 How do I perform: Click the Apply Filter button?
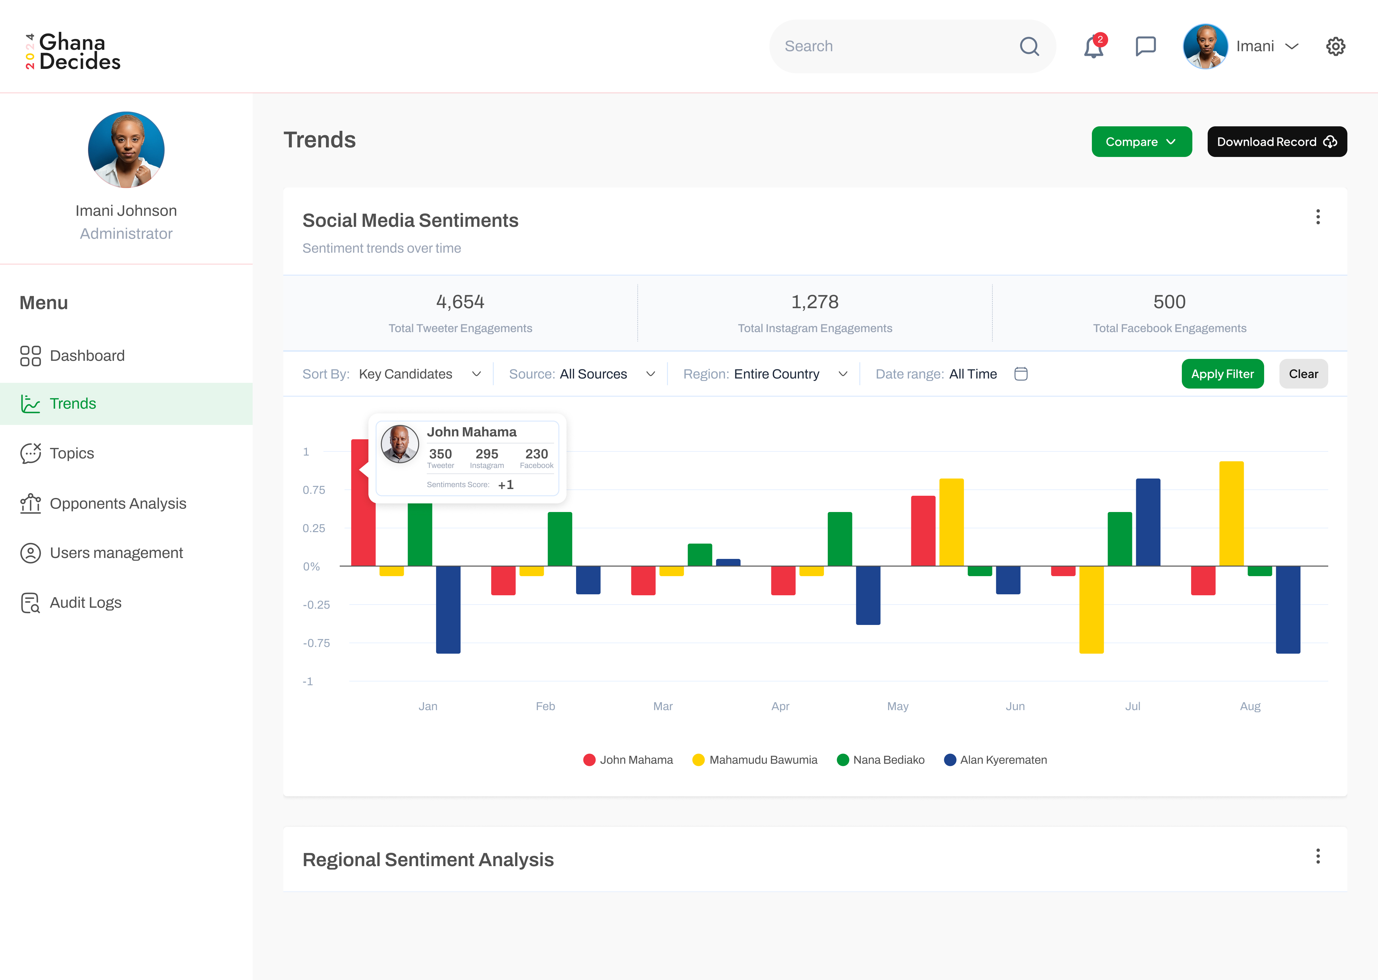[1222, 374]
